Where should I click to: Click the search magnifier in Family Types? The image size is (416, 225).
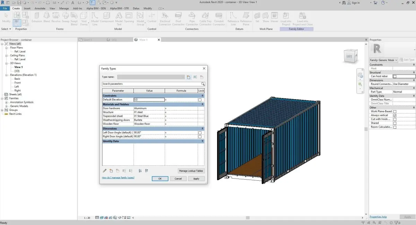click(x=203, y=84)
